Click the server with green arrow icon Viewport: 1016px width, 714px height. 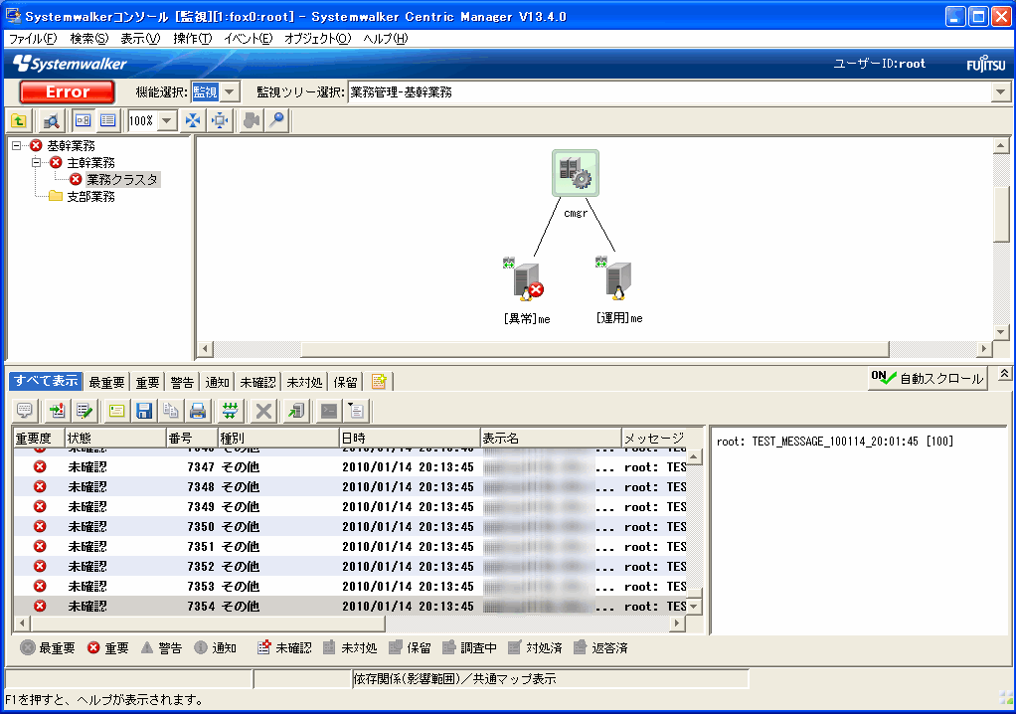(296, 411)
